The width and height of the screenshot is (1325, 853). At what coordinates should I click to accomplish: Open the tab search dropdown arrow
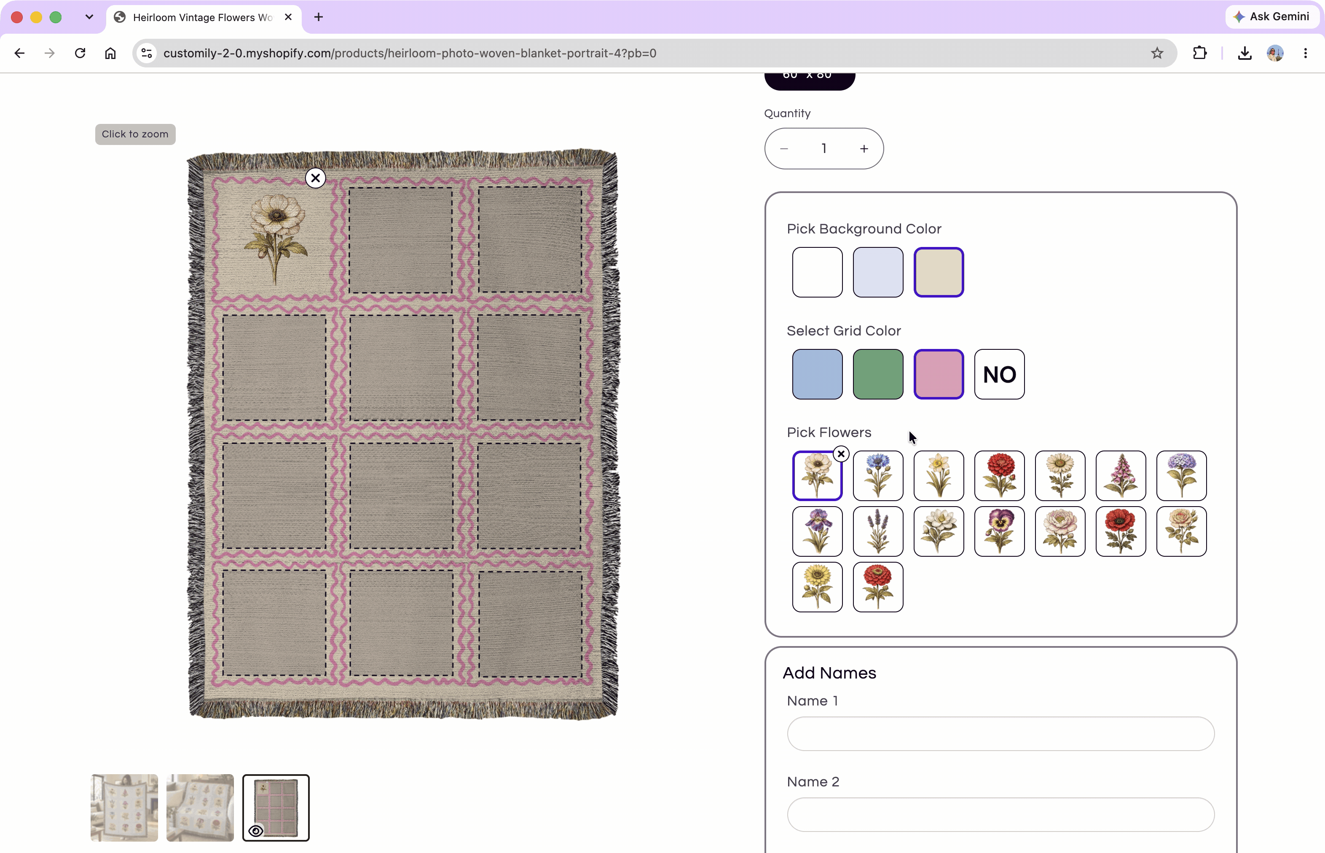[89, 17]
